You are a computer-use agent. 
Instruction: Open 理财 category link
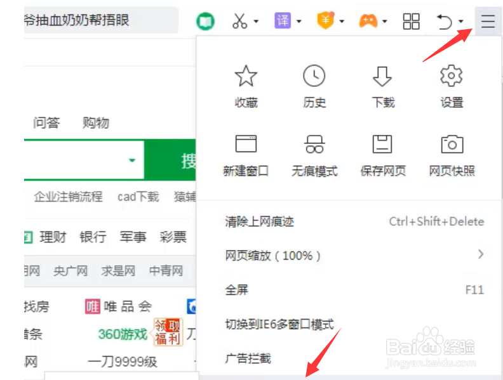click(53, 237)
